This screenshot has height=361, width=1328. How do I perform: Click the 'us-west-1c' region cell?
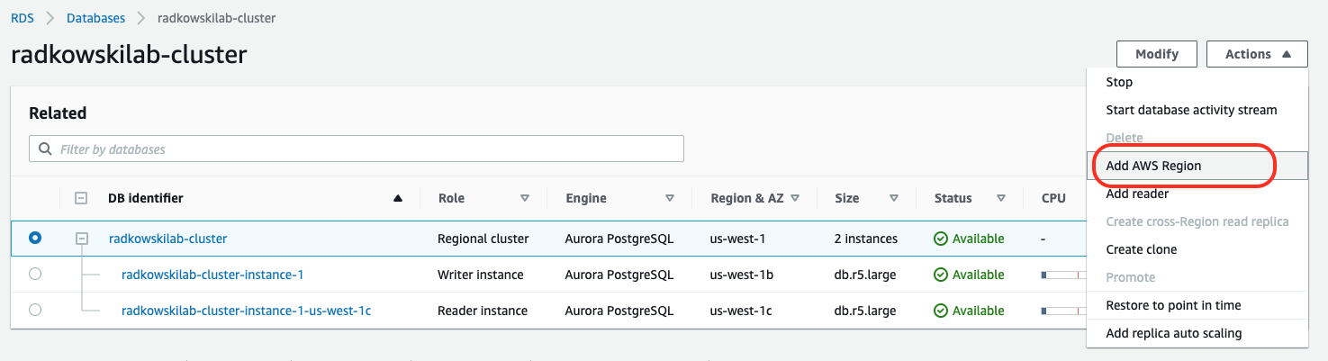click(x=741, y=311)
